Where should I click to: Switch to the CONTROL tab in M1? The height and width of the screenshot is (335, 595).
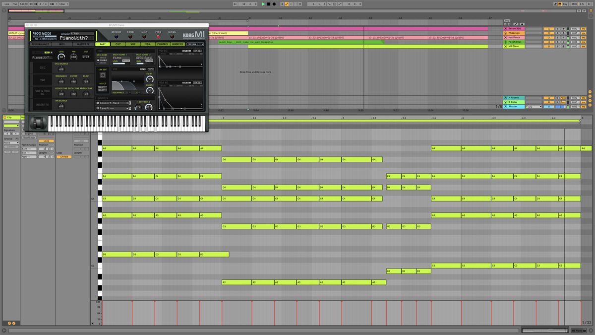[163, 44]
